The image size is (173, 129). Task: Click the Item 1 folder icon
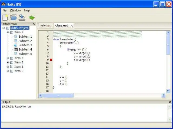click(x=12, y=32)
